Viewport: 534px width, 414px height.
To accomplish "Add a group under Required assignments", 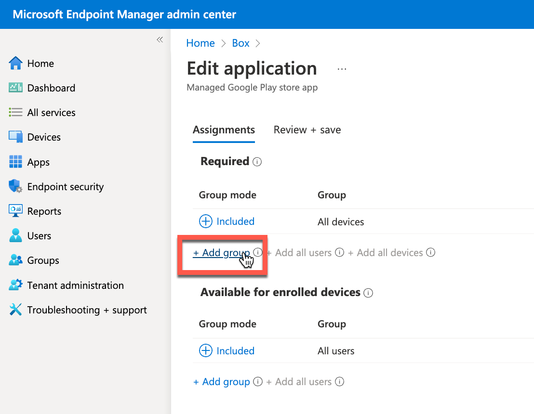I will pyautogui.click(x=221, y=252).
